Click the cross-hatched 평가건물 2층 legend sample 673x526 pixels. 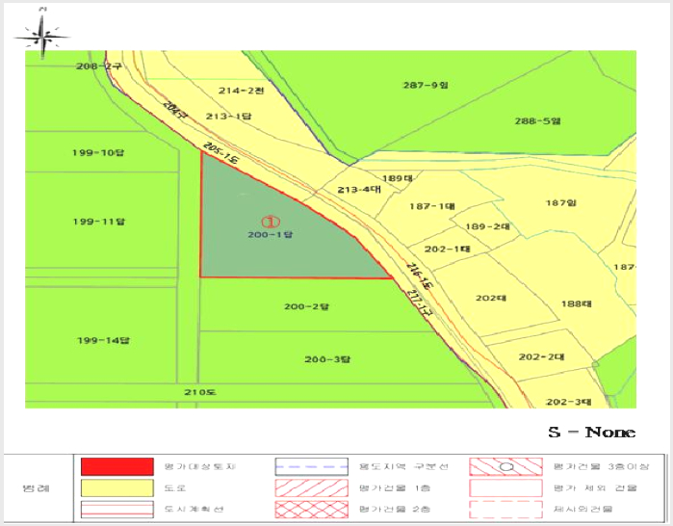click(311, 510)
